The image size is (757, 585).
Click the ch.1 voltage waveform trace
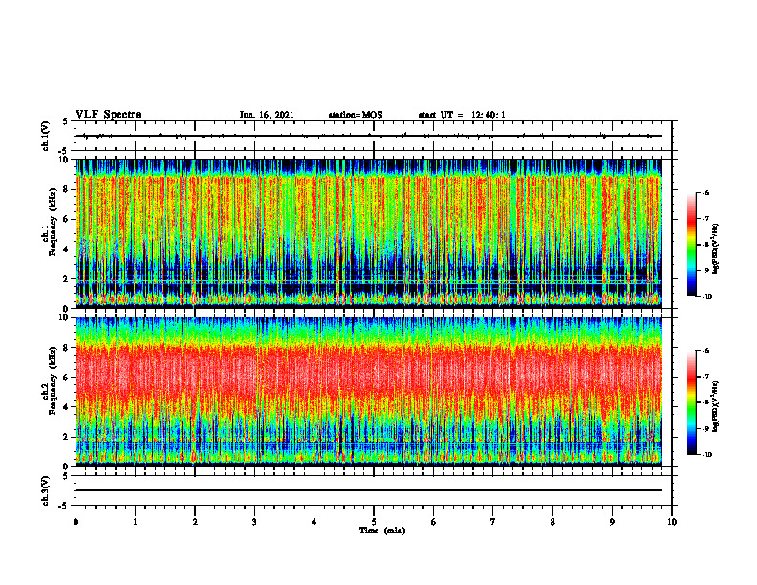(369, 136)
